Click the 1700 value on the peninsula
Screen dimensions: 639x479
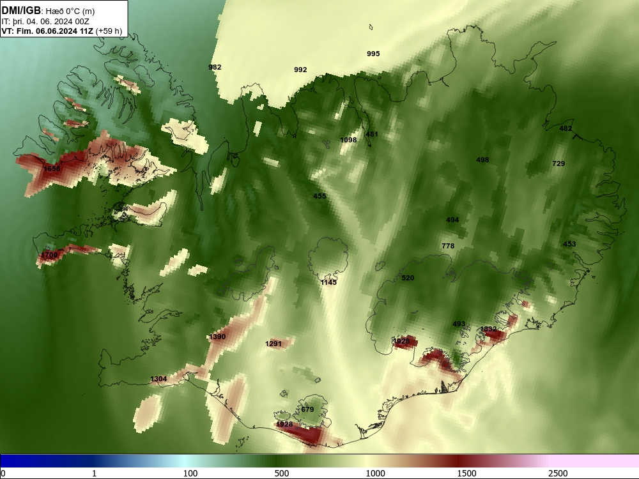pyautogui.click(x=49, y=255)
